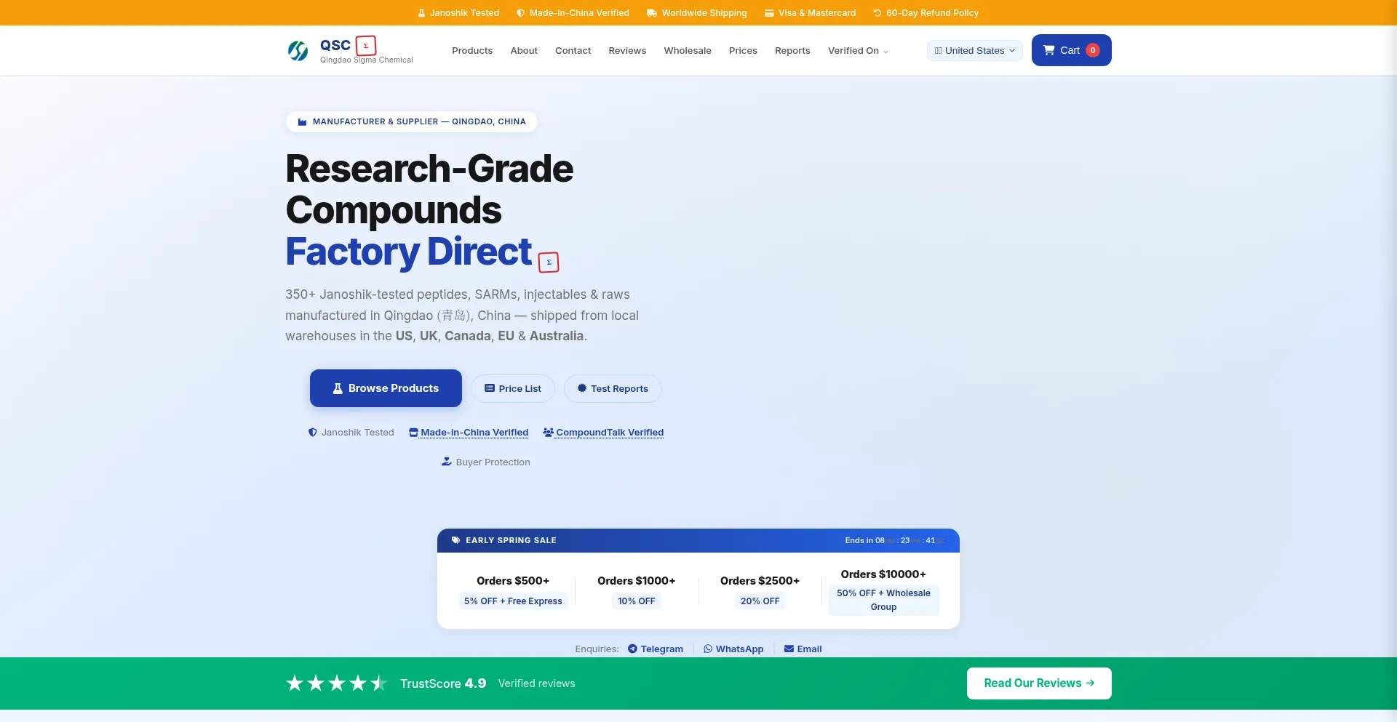Click the tag icon beside Early Spring Sale
The height and width of the screenshot is (722, 1397).
tap(456, 540)
